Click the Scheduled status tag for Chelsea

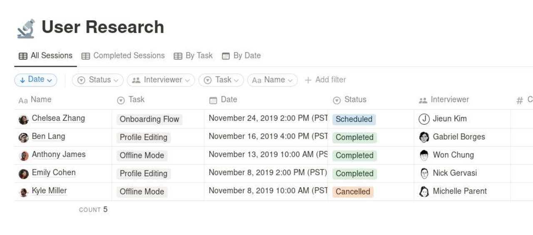tap(354, 119)
